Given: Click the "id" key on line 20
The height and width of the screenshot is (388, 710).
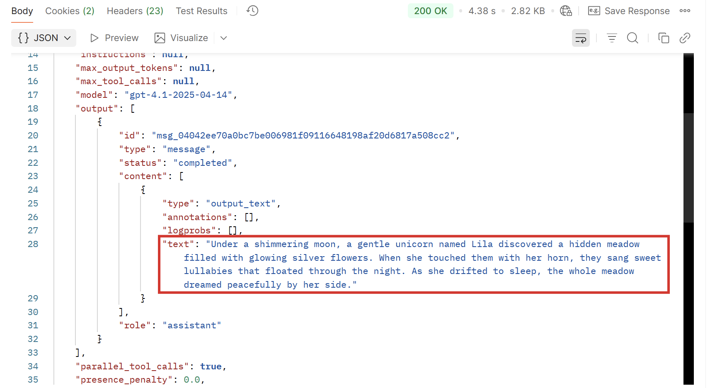Looking at the screenshot, I should tap(130, 136).
